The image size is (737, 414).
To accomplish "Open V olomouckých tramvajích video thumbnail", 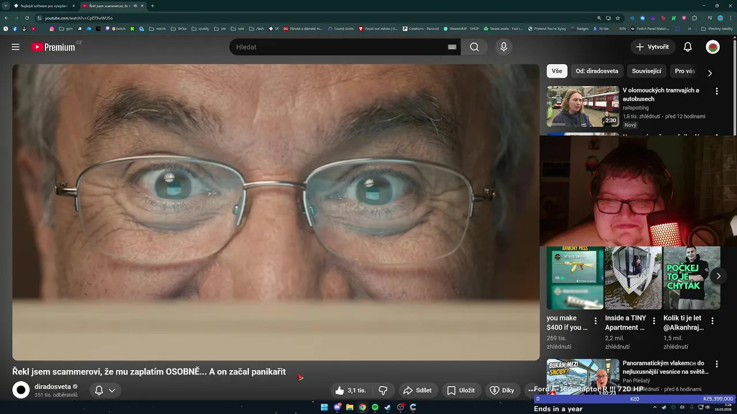I will [583, 106].
